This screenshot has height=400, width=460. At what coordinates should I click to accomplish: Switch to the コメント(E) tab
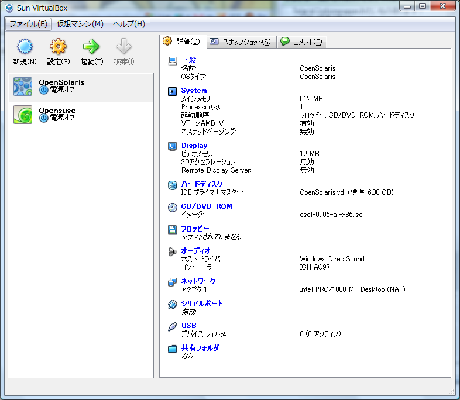click(x=302, y=42)
